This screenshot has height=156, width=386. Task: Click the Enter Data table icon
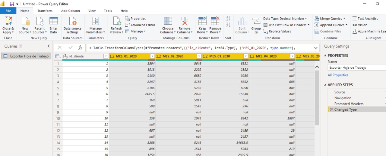pyautogui.click(x=53, y=21)
